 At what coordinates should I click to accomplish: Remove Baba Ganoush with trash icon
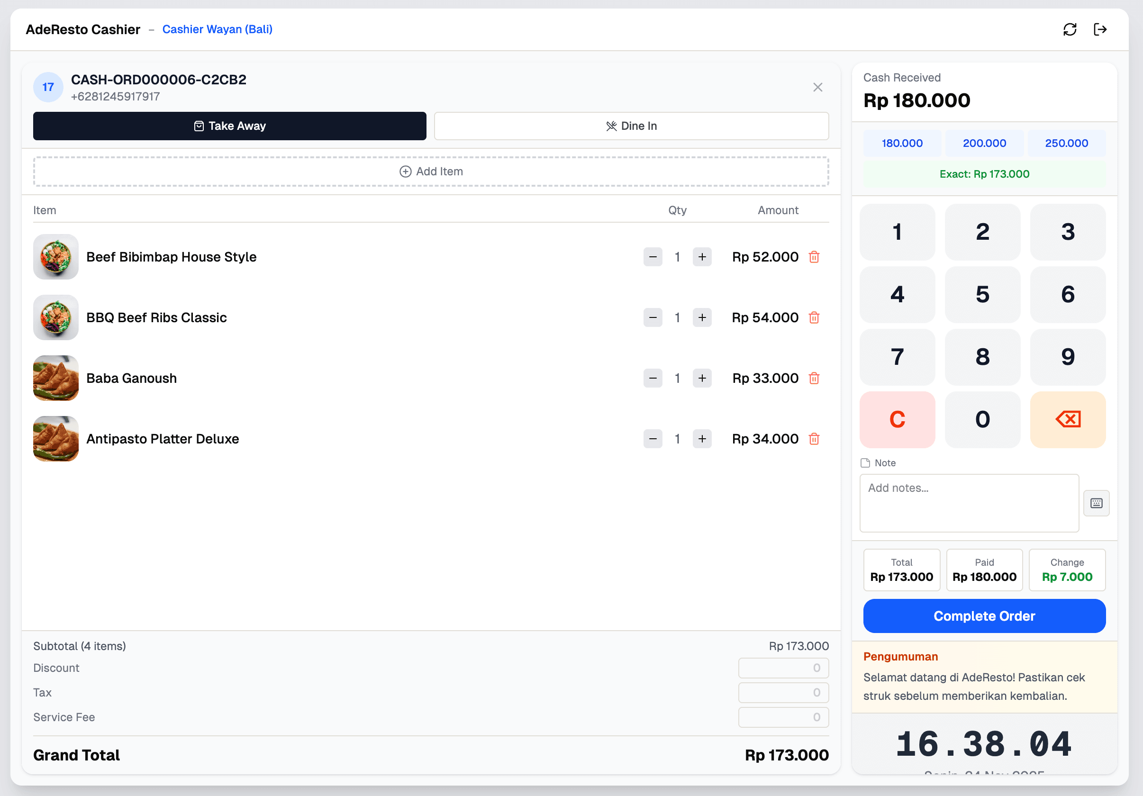814,378
